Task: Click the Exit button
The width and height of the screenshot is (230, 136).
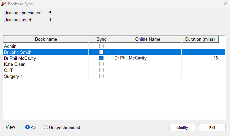Action: (212, 128)
